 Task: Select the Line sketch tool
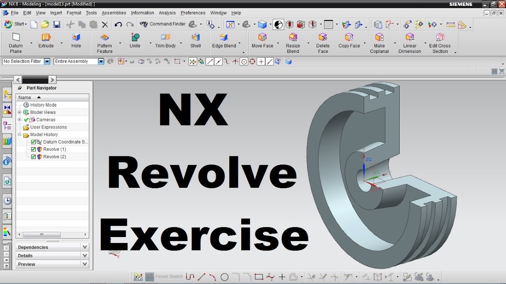[x=201, y=277]
